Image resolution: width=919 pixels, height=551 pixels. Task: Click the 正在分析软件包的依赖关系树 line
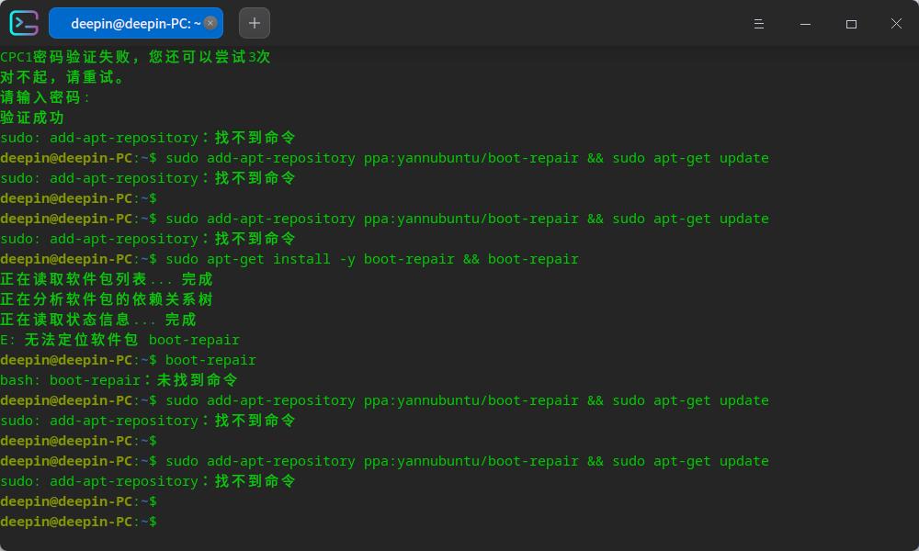(x=110, y=298)
